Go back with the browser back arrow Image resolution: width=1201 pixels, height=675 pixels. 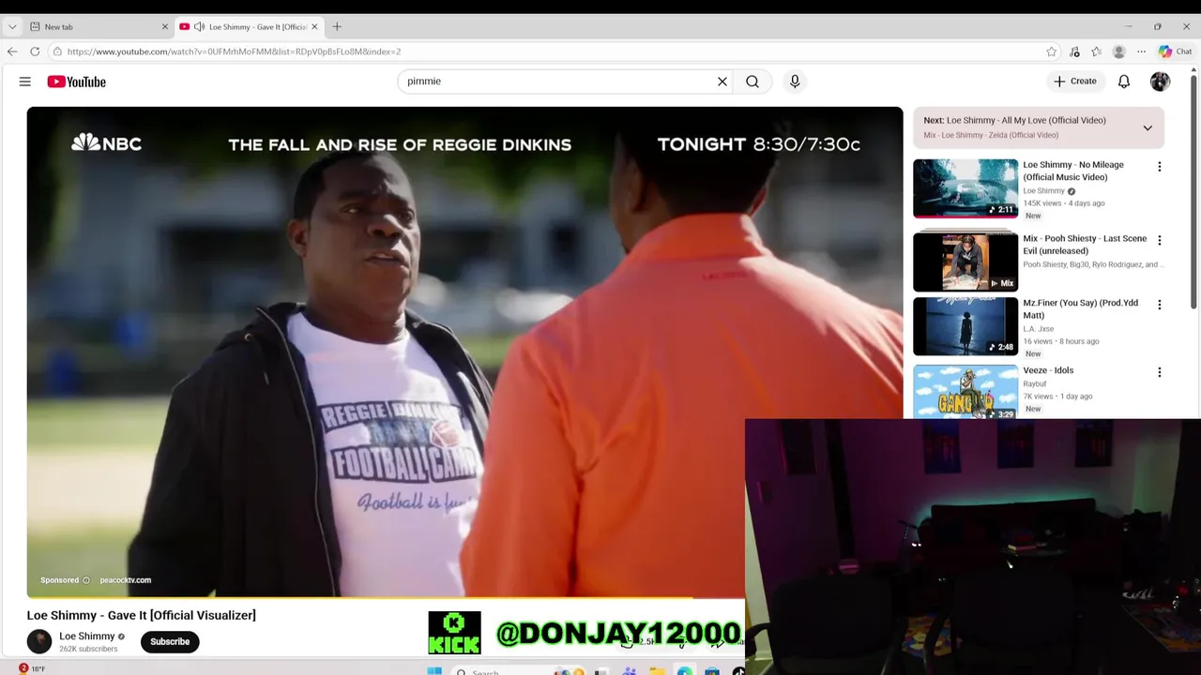[x=12, y=52]
